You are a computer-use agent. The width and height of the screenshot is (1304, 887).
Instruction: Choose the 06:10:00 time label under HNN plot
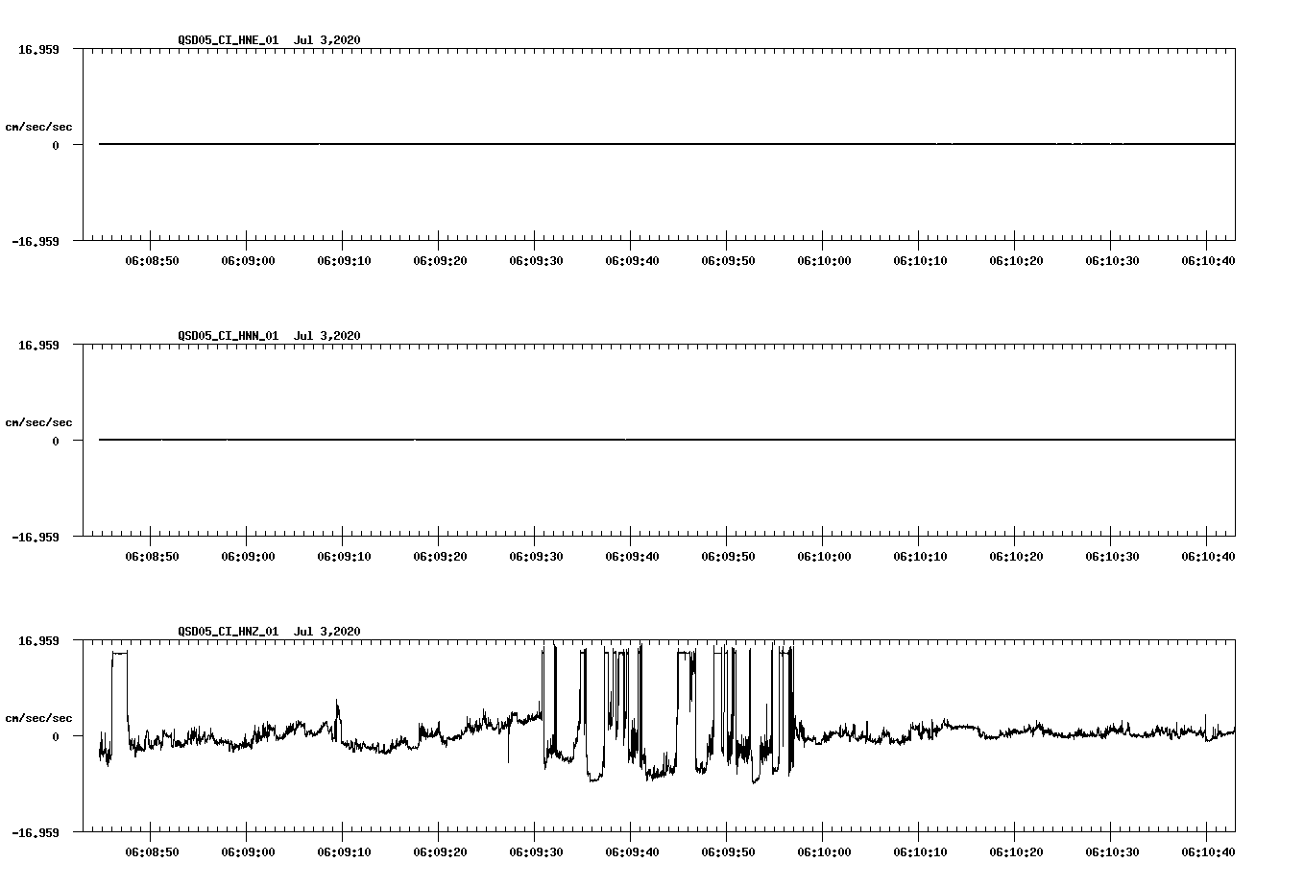(824, 557)
